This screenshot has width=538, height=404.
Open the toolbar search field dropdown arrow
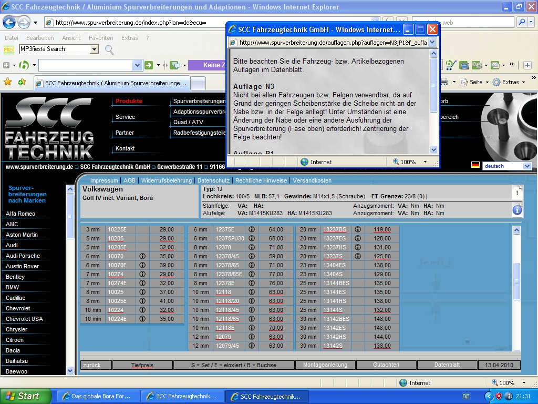137,65
